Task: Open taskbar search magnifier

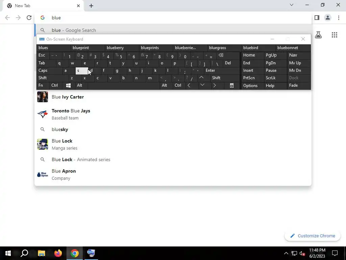Action: click(24, 253)
